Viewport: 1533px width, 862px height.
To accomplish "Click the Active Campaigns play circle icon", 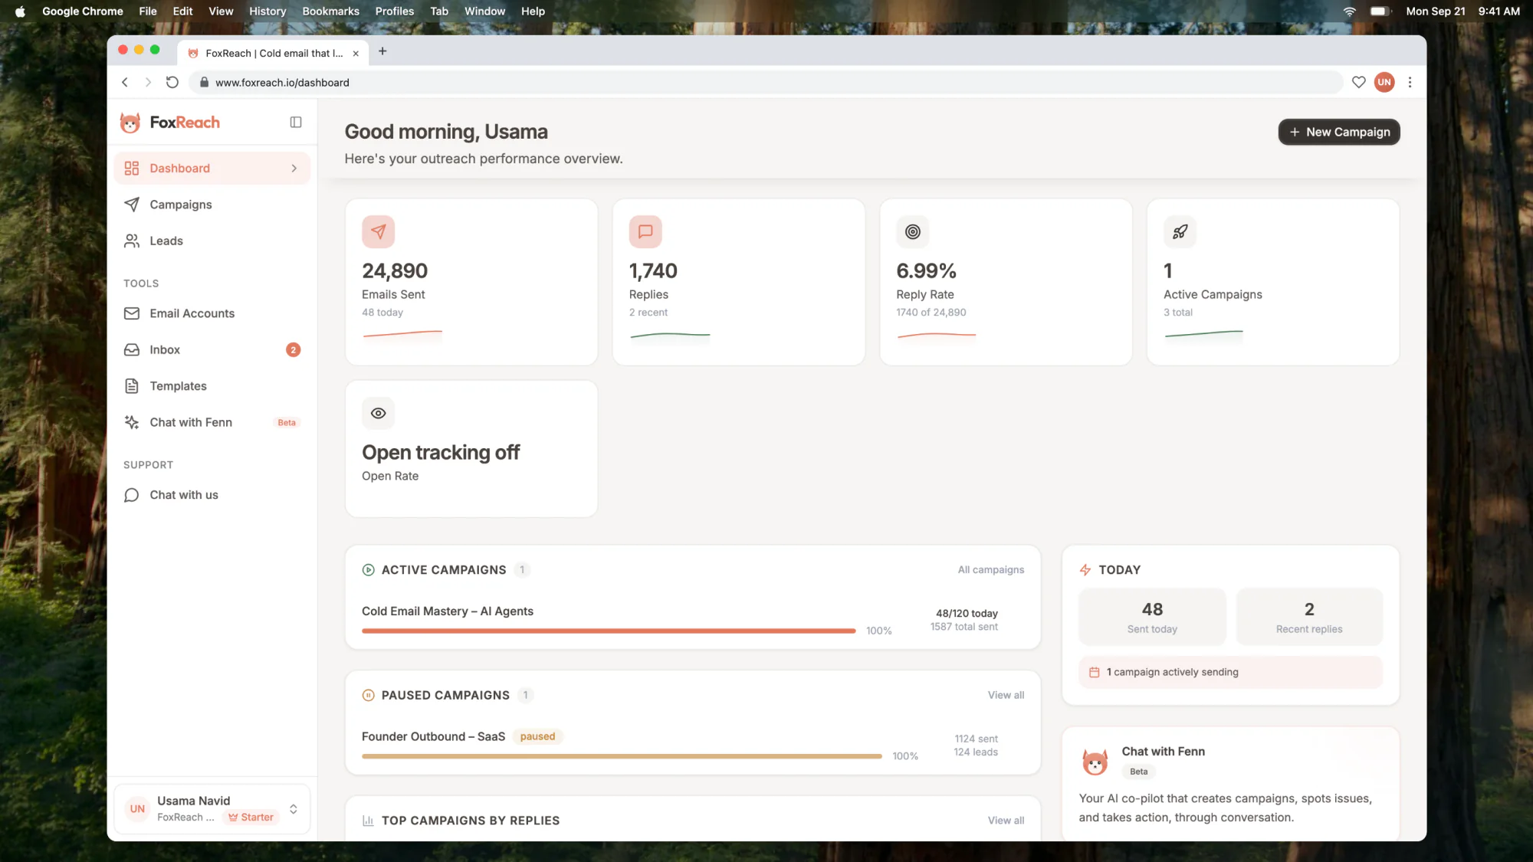I will click(x=368, y=570).
